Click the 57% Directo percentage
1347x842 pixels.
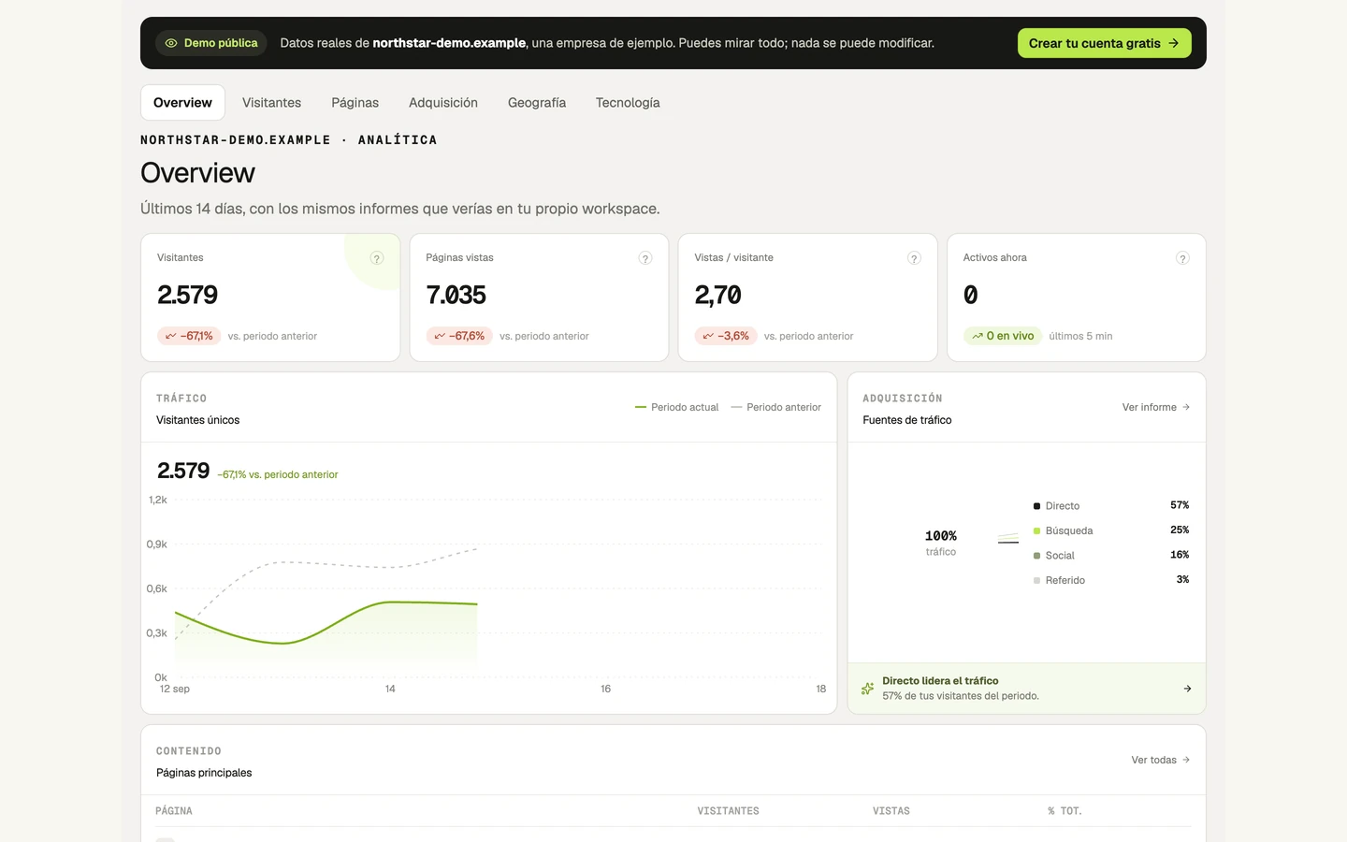pyautogui.click(x=1180, y=505)
